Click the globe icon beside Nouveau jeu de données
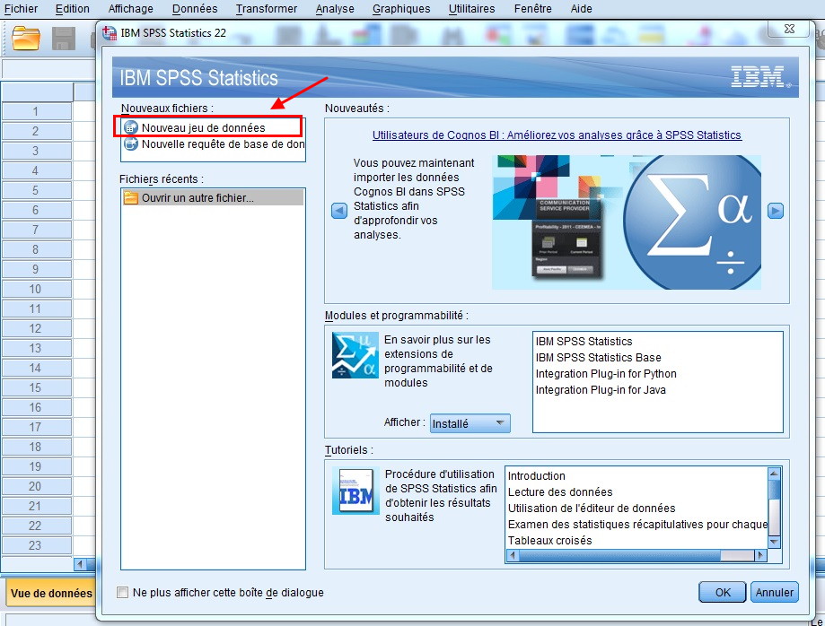This screenshot has width=825, height=626. (130, 127)
